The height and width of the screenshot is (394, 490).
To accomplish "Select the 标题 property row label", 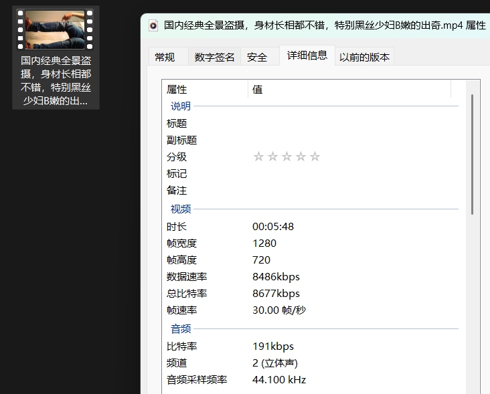I will 177,123.
